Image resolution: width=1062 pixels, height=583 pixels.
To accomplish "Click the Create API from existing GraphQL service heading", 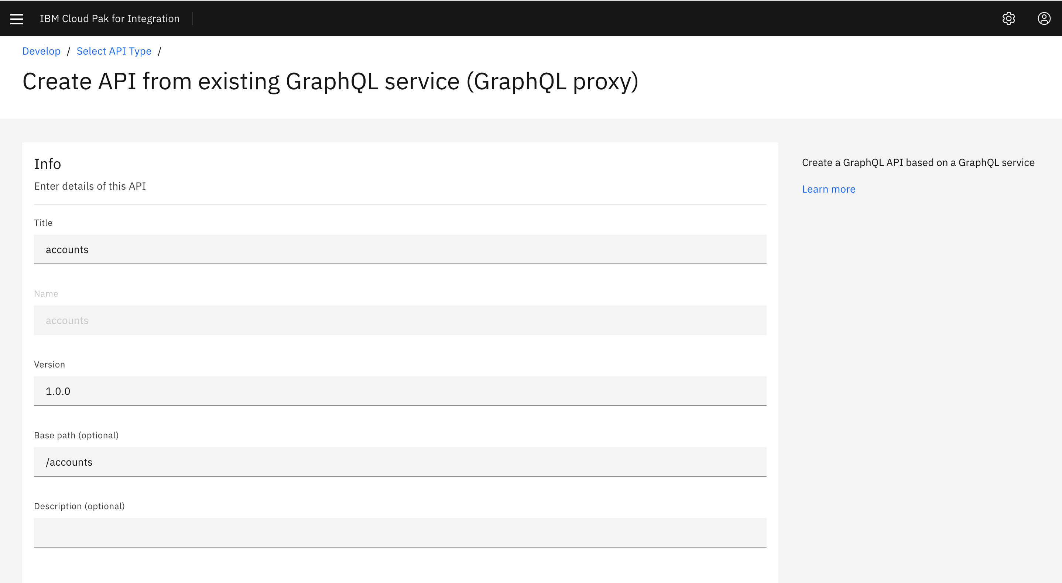I will click(x=330, y=81).
